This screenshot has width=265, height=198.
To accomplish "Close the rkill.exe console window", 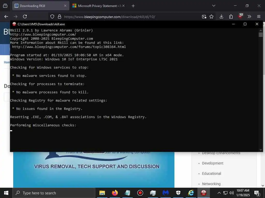I will pyautogui.click(x=257, y=24).
